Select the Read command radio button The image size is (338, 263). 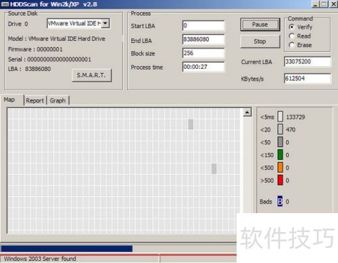pyautogui.click(x=291, y=36)
